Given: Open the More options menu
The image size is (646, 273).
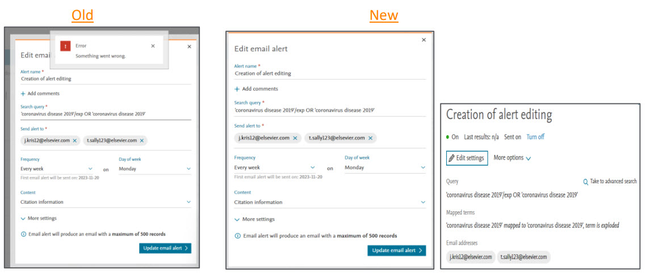Looking at the screenshot, I should (x=512, y=158).
